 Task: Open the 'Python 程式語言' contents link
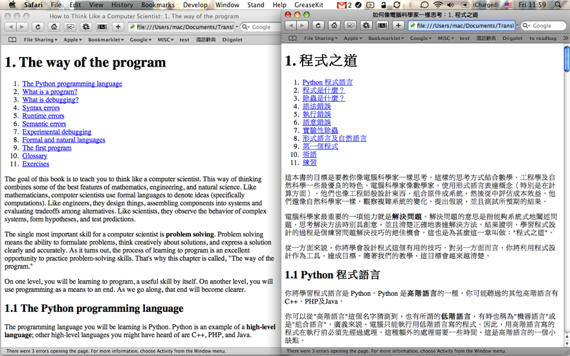(x=327, y=82)
